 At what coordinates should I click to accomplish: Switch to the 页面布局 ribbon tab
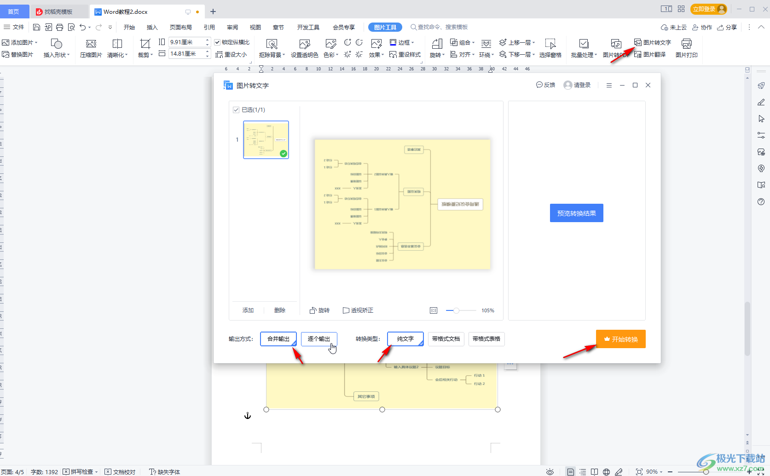(x=180, y=27)
